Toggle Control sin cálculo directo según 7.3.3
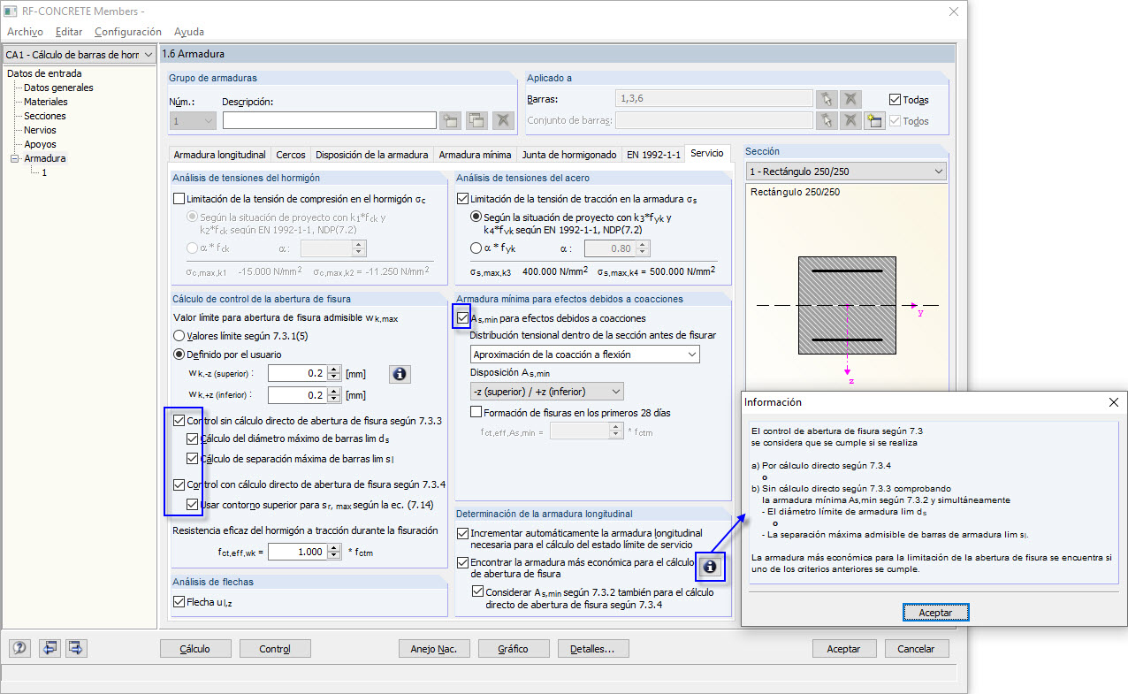Viewport: 1128px width, 694px height. (x=180, y=421)
